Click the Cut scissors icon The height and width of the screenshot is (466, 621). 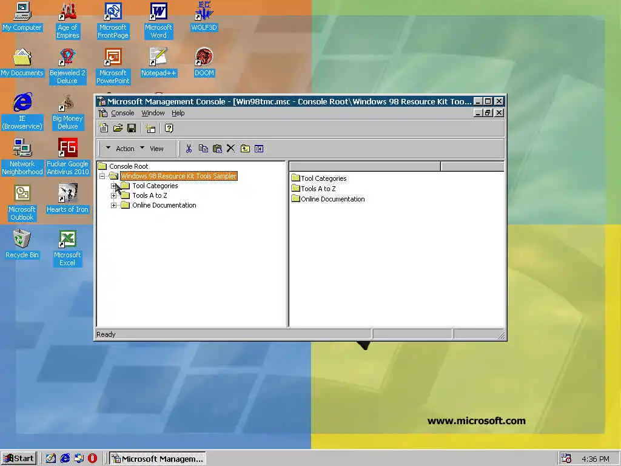189,149
